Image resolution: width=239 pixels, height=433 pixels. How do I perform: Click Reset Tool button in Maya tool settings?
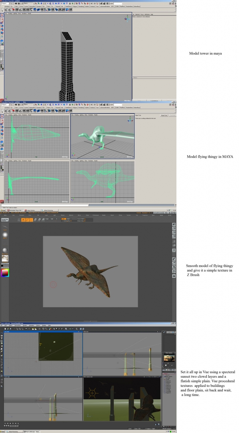click(x=164, y=115)
